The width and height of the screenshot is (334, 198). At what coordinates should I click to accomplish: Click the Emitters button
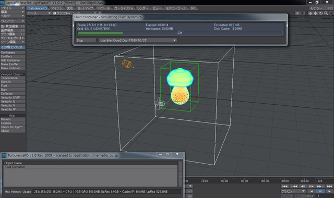pyautogui.click(x=13, y=56)
